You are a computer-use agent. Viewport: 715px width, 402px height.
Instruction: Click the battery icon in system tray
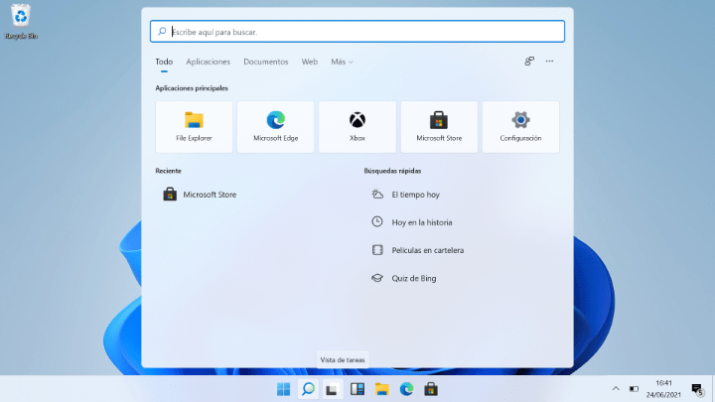(634, 389)
